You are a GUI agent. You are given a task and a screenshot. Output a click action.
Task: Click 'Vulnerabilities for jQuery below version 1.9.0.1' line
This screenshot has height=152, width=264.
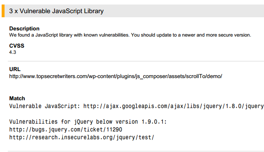(x=88, y=122)
